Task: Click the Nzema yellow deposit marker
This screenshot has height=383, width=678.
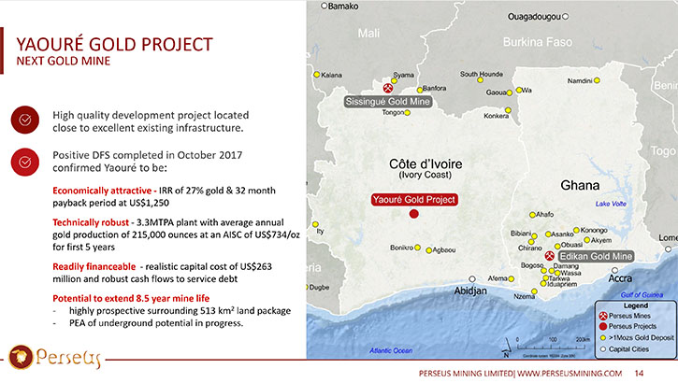Action: [x=534, y=291]
